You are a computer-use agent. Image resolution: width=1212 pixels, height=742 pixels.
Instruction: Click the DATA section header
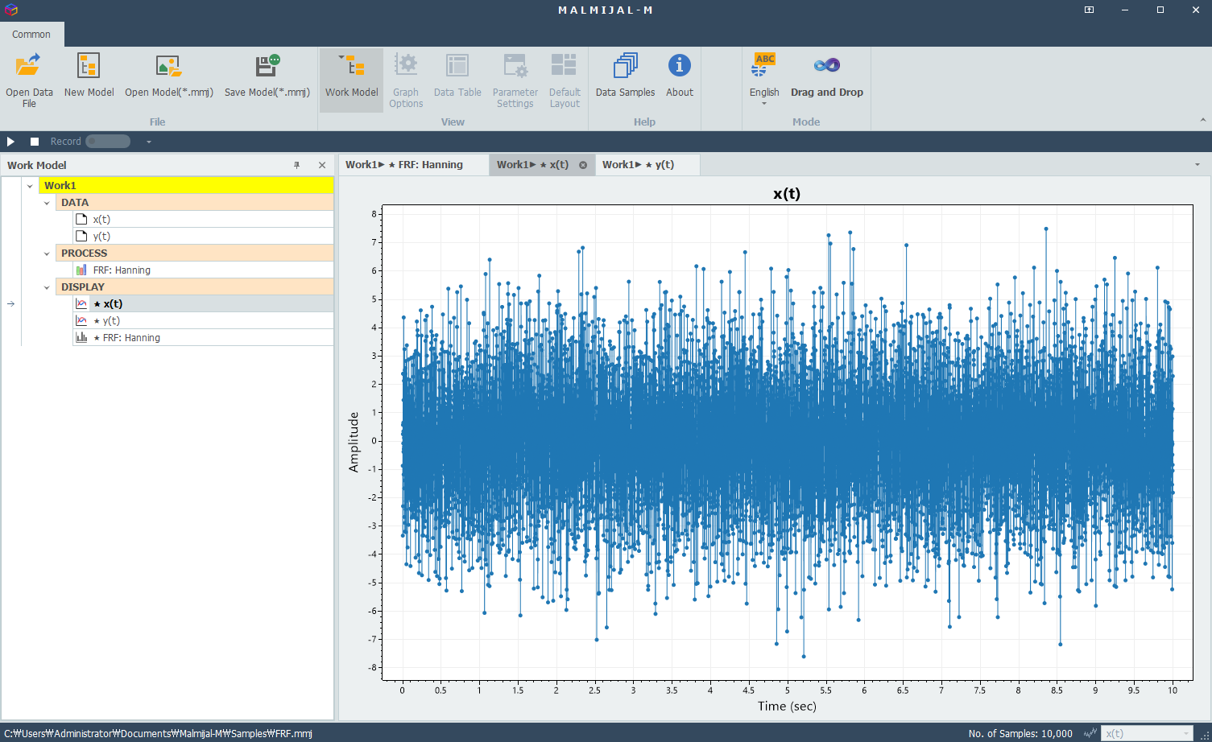pyautogui.click(x=194, y=202)
